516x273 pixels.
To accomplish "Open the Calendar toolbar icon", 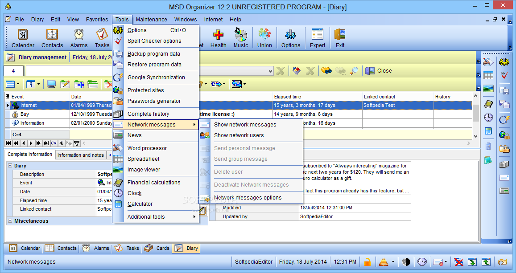I will click(23, 38).
